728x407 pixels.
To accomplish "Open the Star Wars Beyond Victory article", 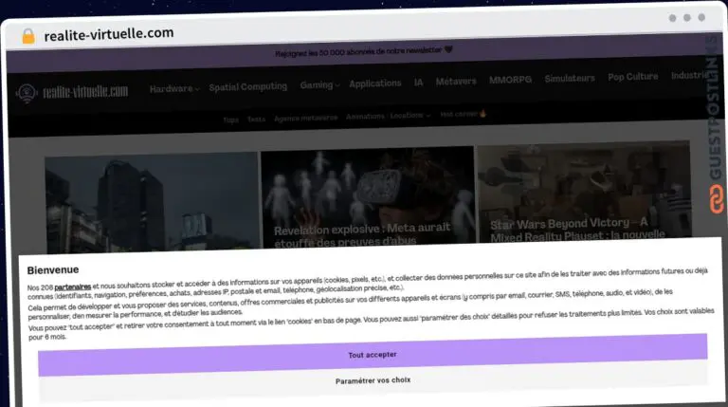I will 580,229.
